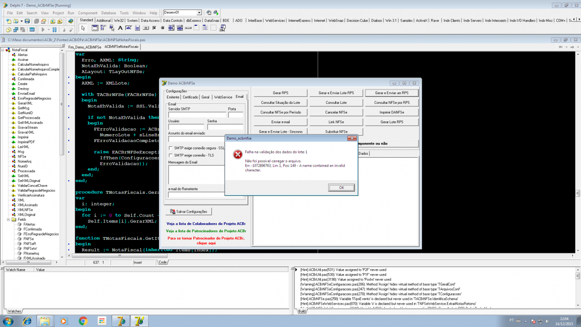This screenshot has width=581, height=327.
Task: Pick the Frames component in the palette
Action: (x=95, y=28)
